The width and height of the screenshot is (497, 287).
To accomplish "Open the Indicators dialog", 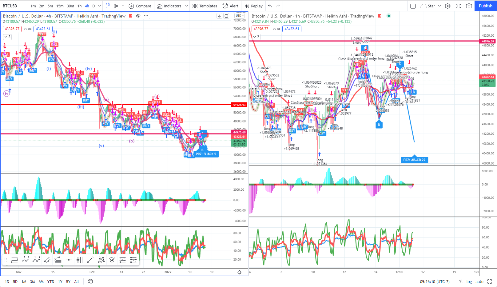I will coord(169,6).
